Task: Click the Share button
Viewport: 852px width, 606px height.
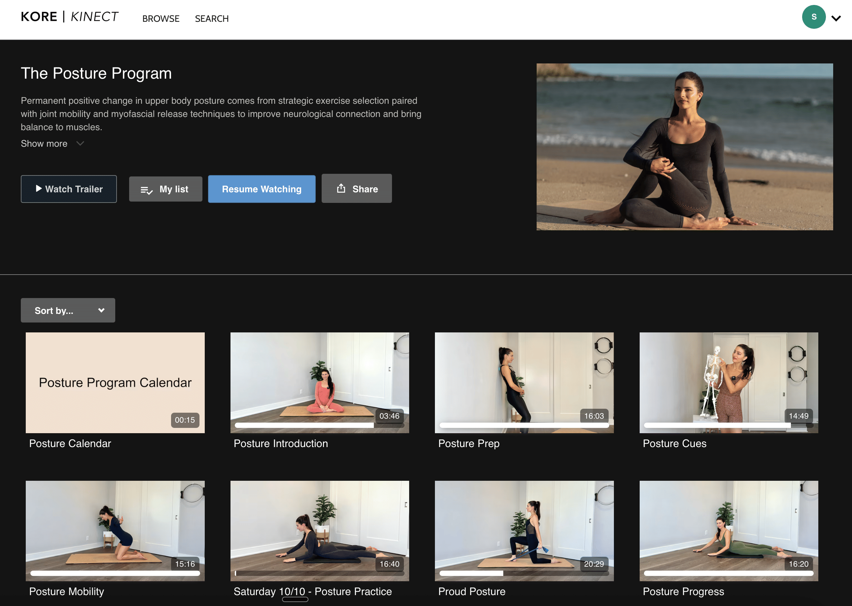Action: click(x=356, y=188)
